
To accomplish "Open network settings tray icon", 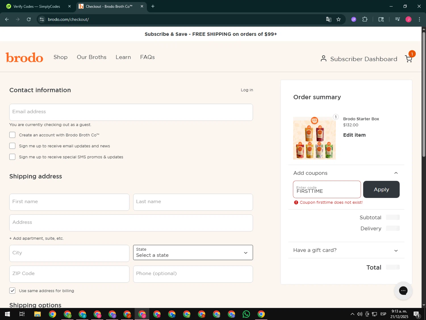I will tap(375, 314).
